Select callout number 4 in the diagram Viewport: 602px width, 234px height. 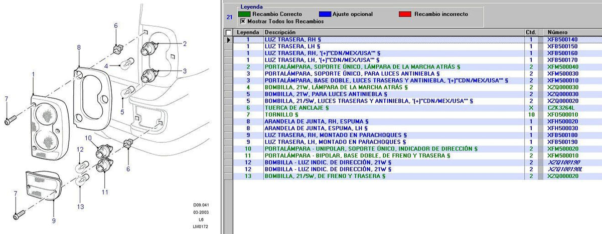[106, 66]
